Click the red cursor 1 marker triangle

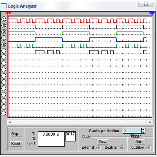coord(8,14)
